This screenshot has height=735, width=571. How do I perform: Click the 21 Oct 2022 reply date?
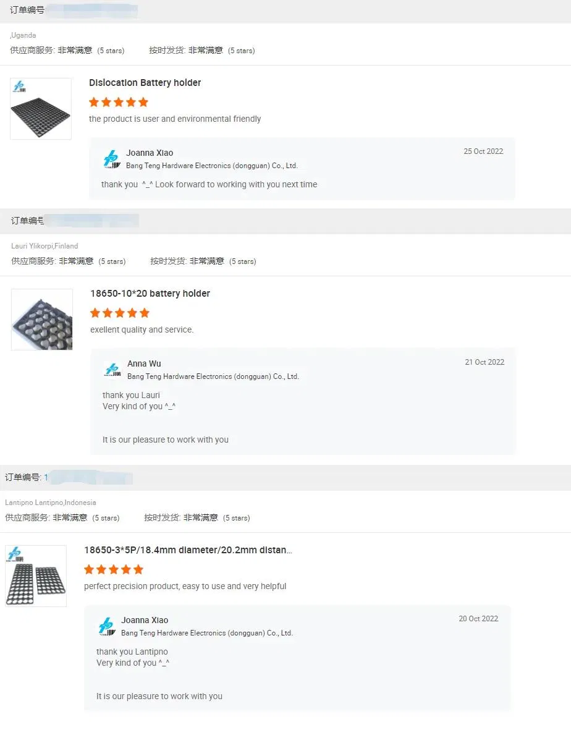point(484,362)
